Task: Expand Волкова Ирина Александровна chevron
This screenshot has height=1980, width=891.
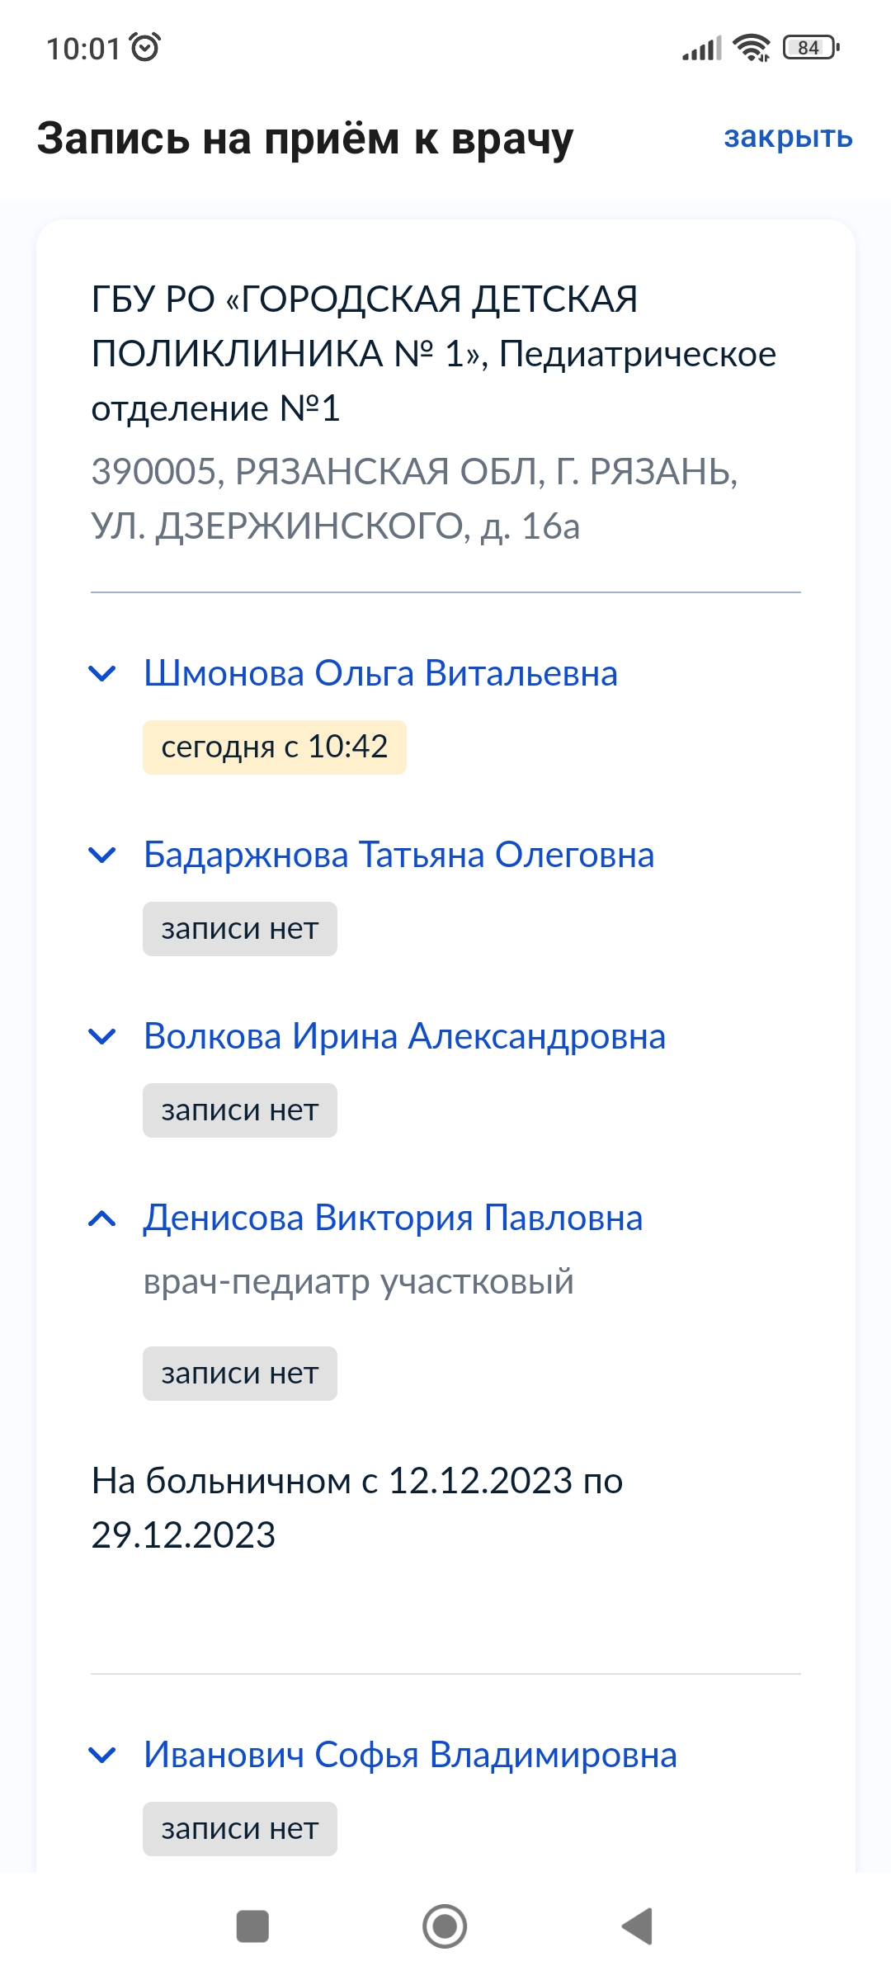Action: pyautogui.click(x=101, y=1036)
